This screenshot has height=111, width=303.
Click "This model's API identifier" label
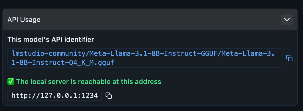coord(50,40)
